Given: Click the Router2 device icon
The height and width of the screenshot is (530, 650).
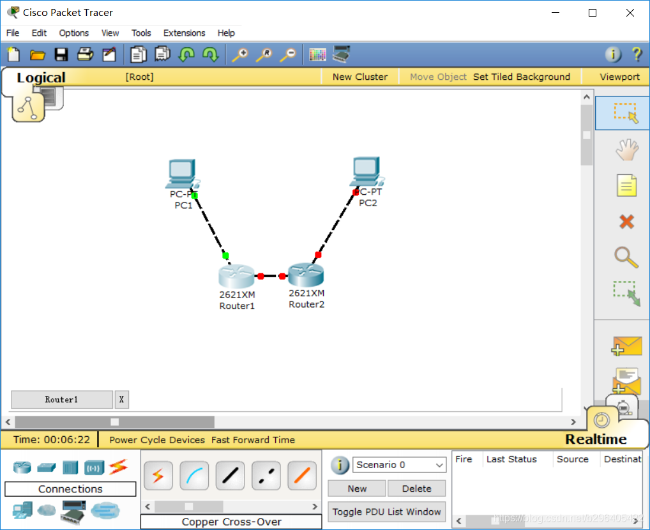Looking at the screenshot, I should coord(306,275).
